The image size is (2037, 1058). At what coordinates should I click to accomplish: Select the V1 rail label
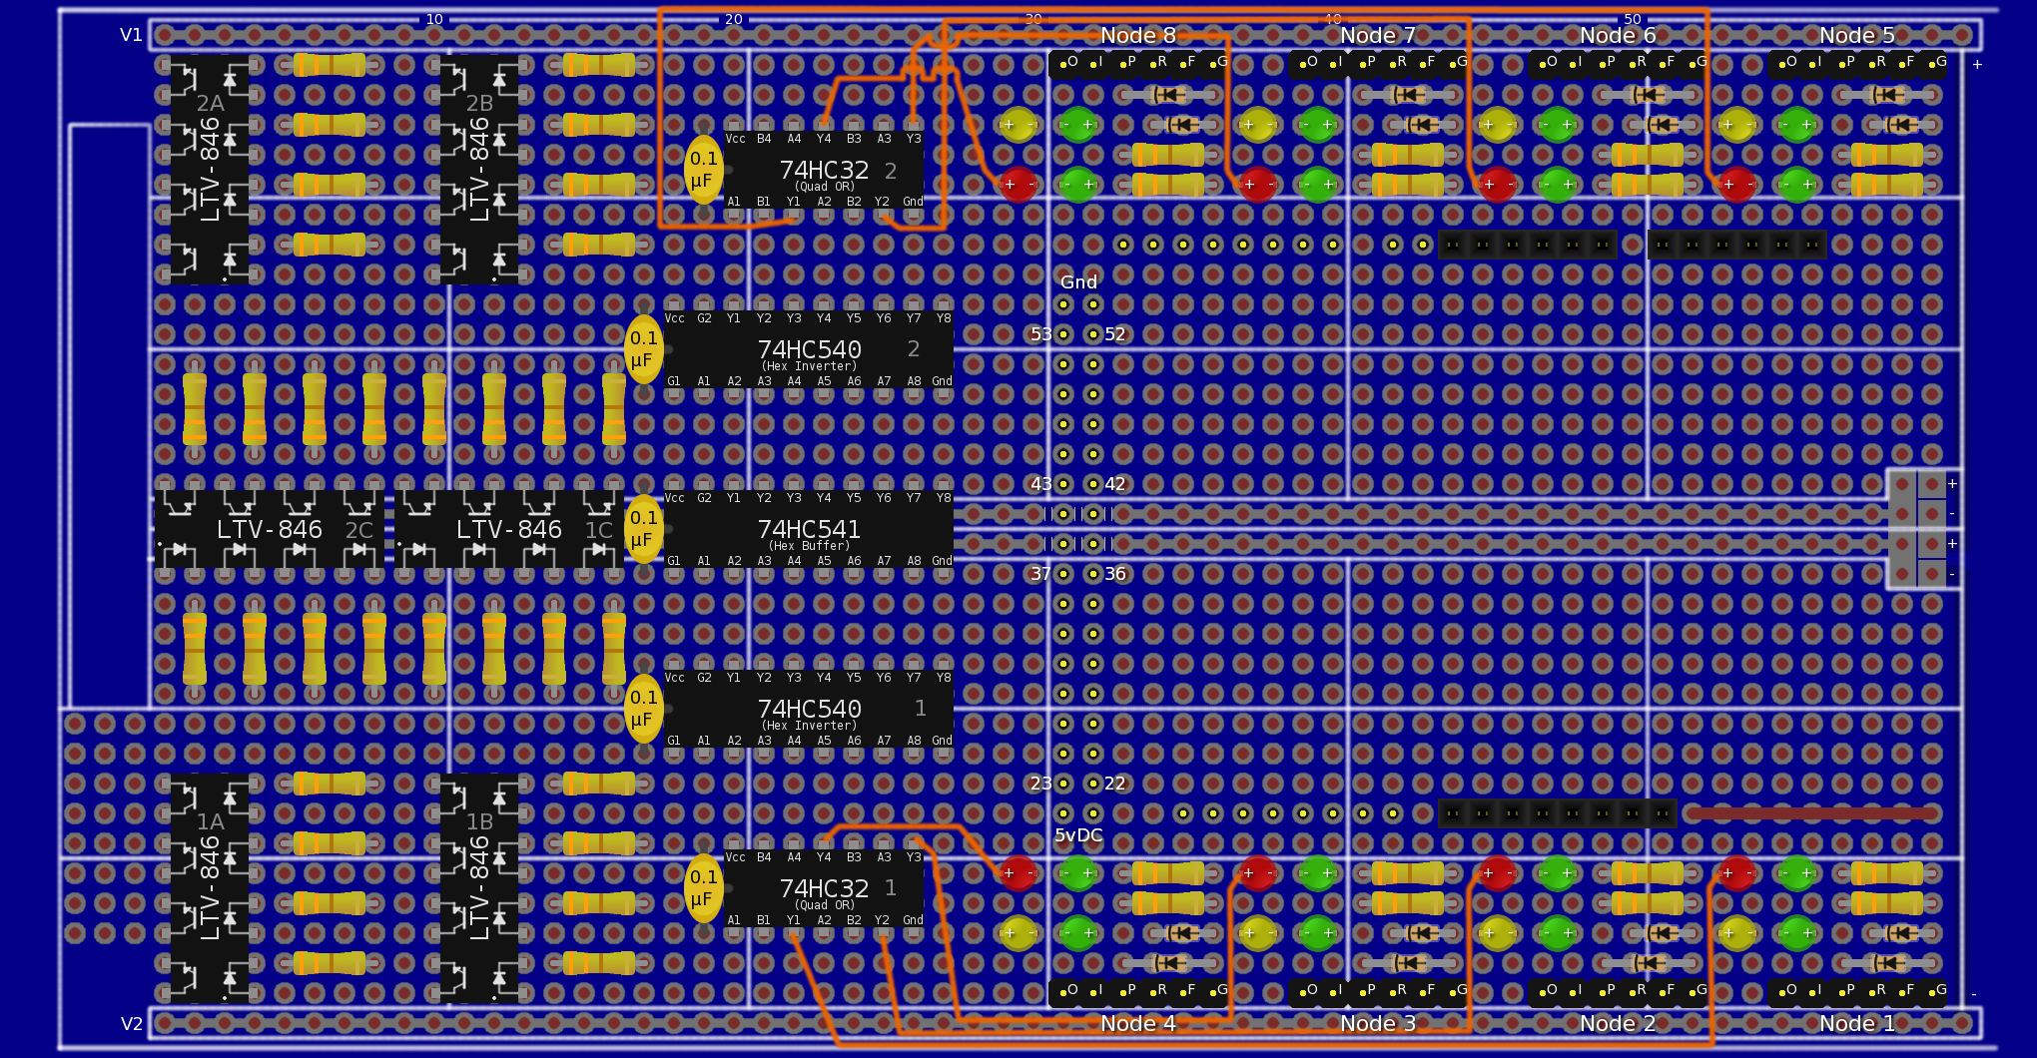(131, 35)
